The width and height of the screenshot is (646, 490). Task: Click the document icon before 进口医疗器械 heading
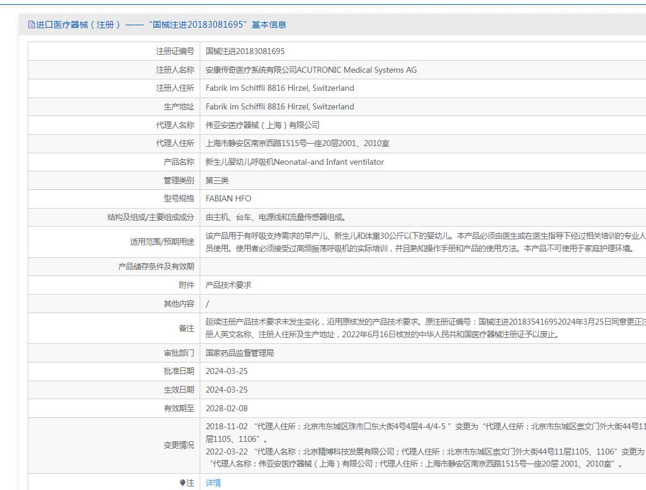pos(31,25)
